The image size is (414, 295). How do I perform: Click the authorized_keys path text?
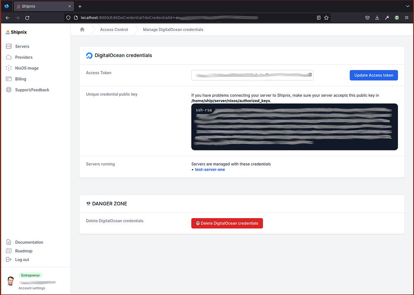point(231,101)
